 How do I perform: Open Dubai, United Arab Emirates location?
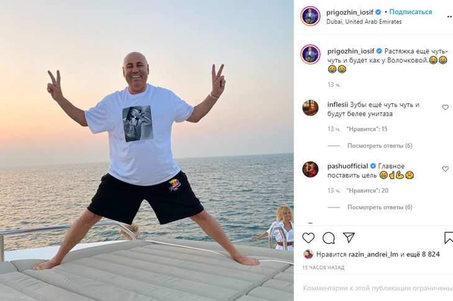click(364, 22)
